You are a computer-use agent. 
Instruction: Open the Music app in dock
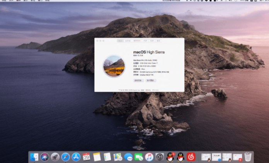point(149,157)
